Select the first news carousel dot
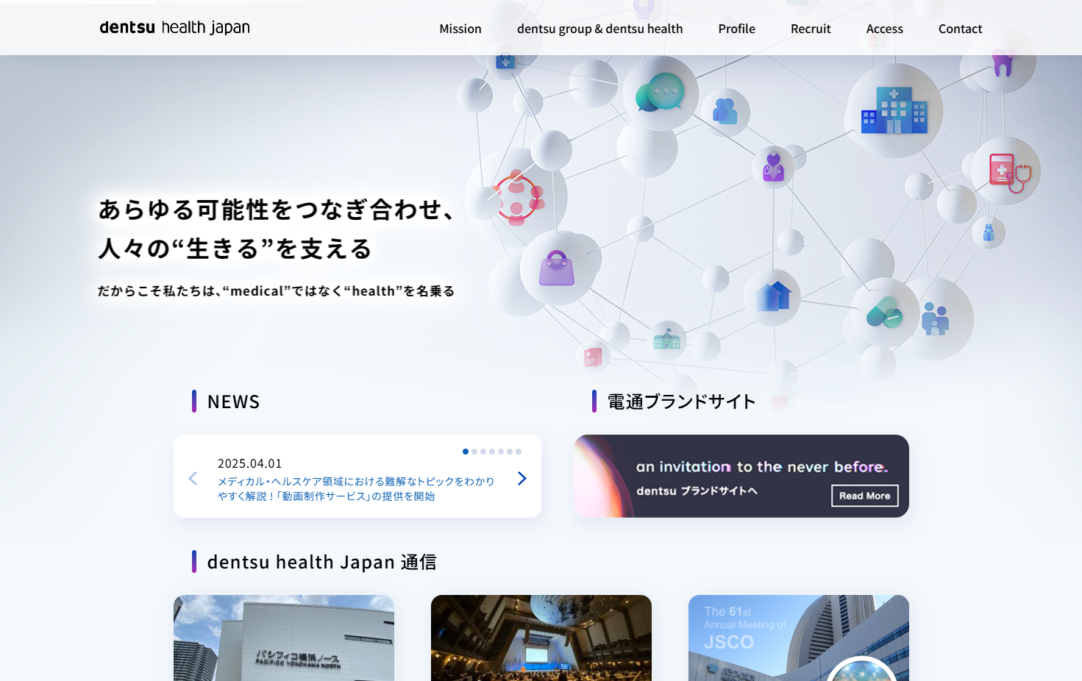 (x=466, y=452)
